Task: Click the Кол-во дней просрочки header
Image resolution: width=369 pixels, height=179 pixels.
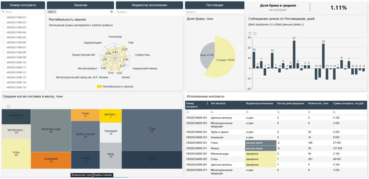Action: (x=291, y=103)
